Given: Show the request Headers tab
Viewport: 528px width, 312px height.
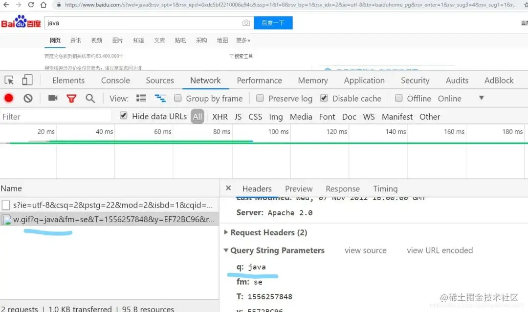Looking at the screenshot, I should [x=257, y=188].
